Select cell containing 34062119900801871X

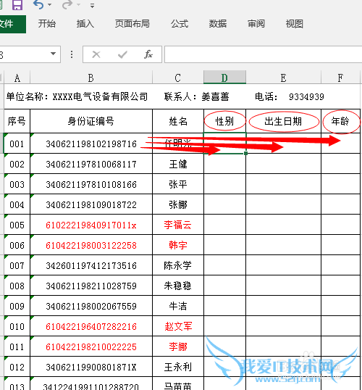click(x=91, y=367)
